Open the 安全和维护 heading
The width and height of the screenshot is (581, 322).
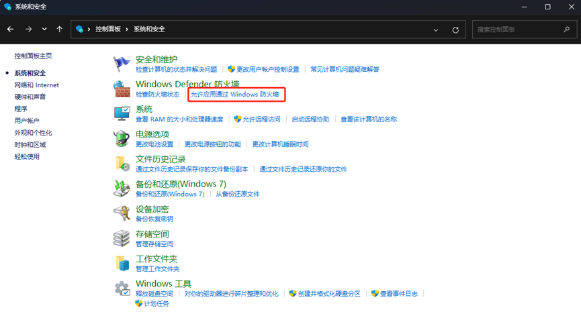[157, 59]
